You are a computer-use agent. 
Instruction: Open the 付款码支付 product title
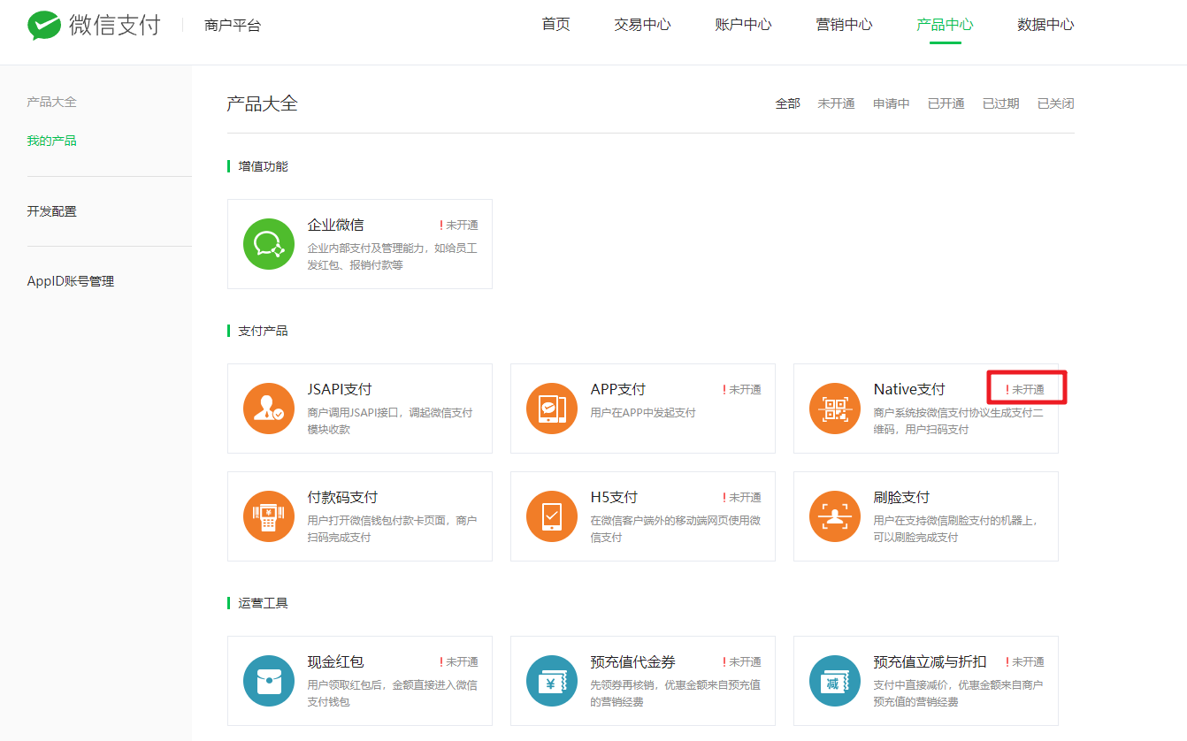(x=343, y=497)
